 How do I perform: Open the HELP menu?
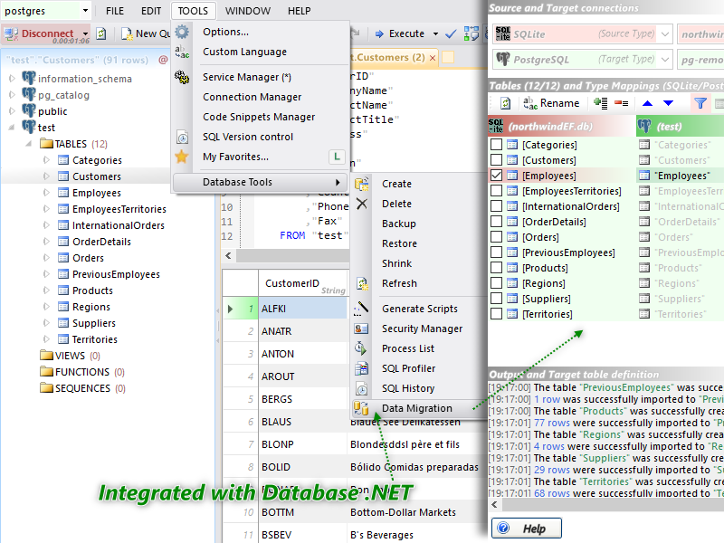click(300, 11)
